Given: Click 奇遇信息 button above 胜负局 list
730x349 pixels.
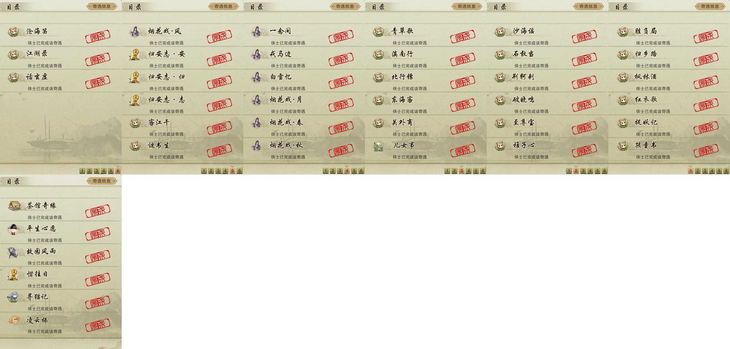Looking at the screenshot, I should point(710,6).
